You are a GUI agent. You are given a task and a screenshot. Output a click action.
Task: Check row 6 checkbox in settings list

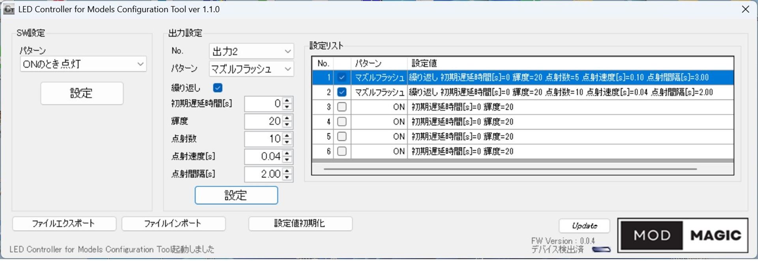click(x=342, y=151)
